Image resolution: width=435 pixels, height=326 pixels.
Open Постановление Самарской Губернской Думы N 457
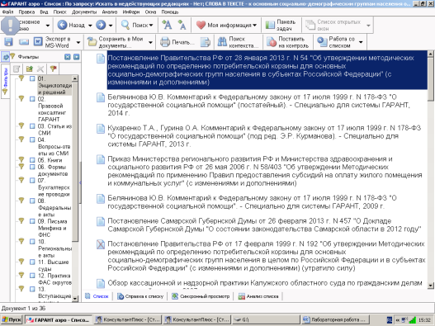click(264, 225)
